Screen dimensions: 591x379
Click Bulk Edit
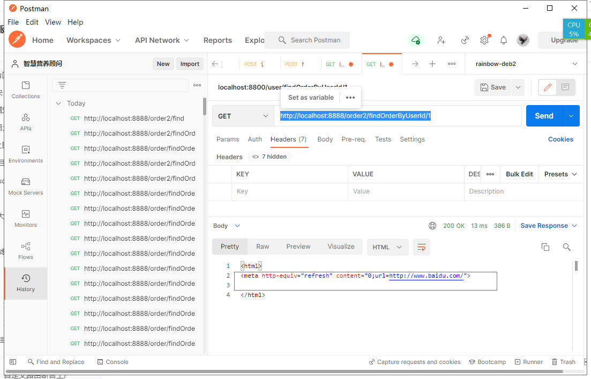coord(519,174)
